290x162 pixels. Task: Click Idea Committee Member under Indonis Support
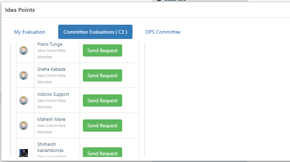coord(51,104)
